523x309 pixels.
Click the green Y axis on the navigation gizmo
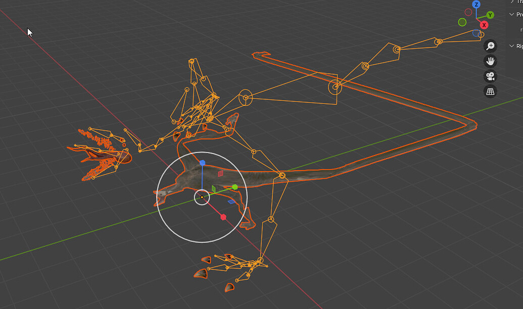(x=490, y=15)
